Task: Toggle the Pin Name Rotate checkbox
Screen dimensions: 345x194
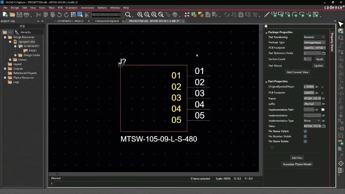Action: 305,142
